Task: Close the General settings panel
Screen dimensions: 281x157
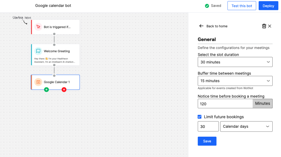Action: tap(270, 26)
